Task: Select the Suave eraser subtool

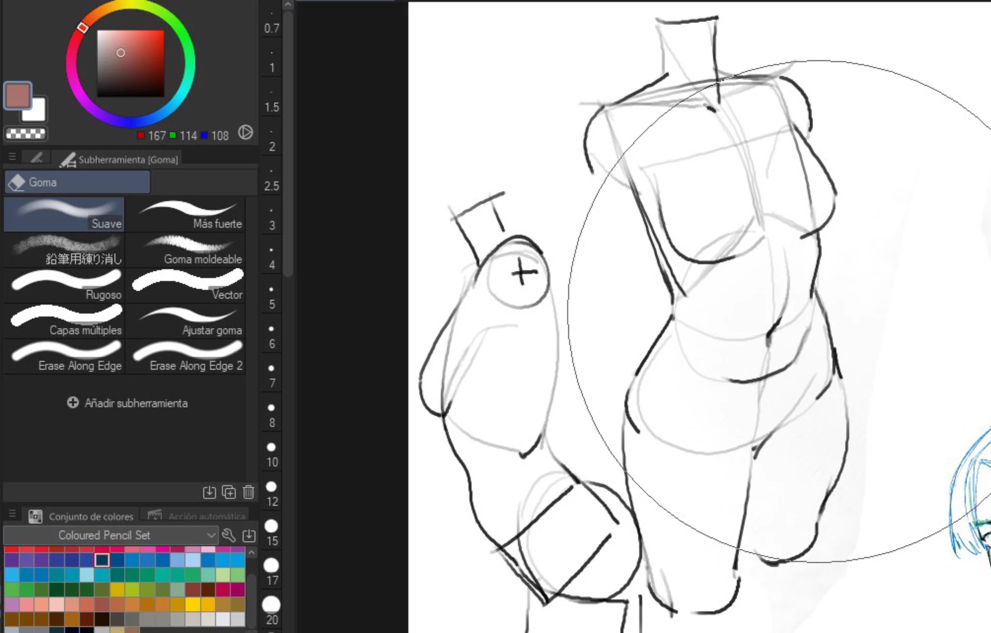Action: tap(64, 214)
